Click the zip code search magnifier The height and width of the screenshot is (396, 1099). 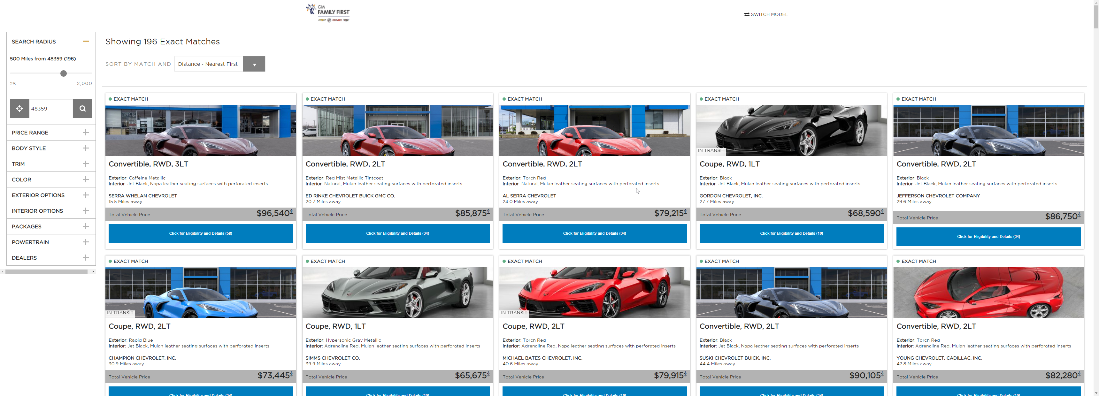(x=83, y=109)
